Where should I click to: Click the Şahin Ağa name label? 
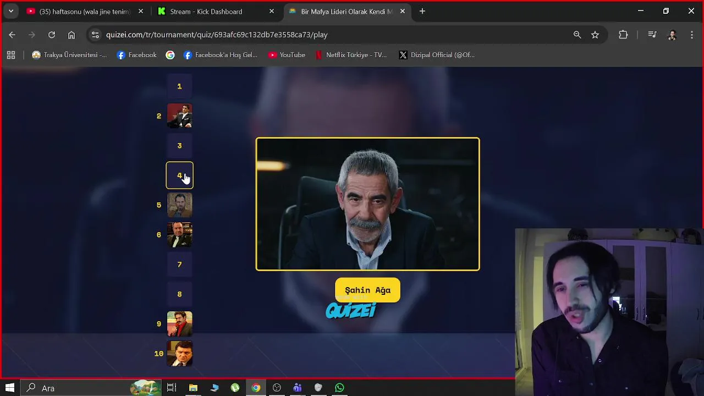tap(367, 290)
